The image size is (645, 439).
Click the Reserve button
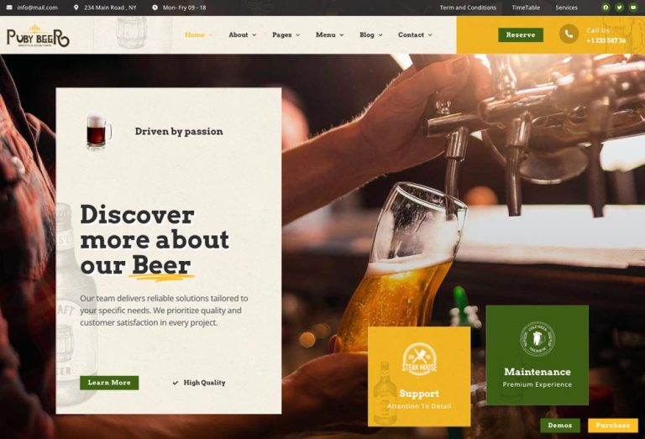click(521, 35)
